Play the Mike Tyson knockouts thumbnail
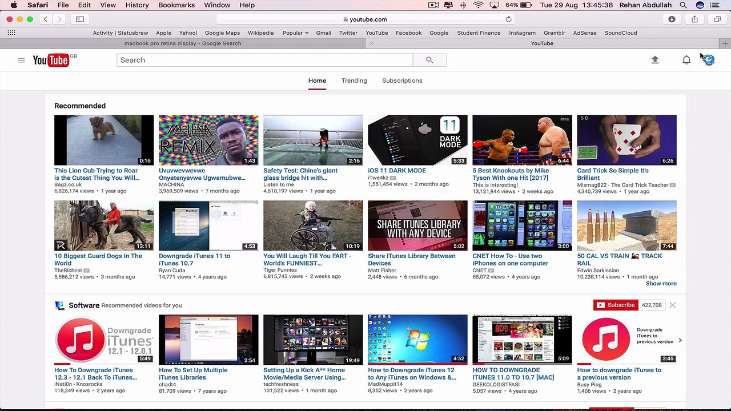731x411 pixels. click(x=522, y=140)
